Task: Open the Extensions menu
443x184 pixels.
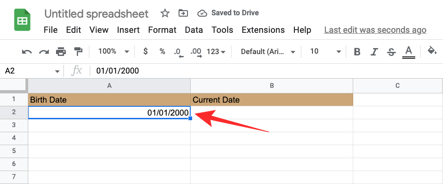Action: point(263,30)
